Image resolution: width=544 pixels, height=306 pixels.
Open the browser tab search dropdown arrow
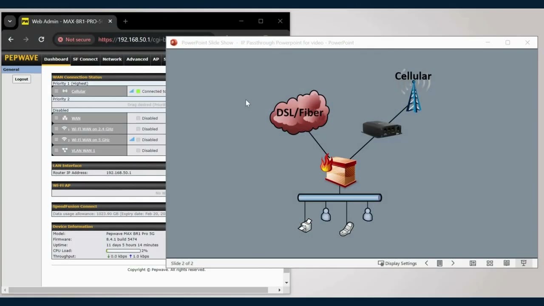(x=9, y=21)
